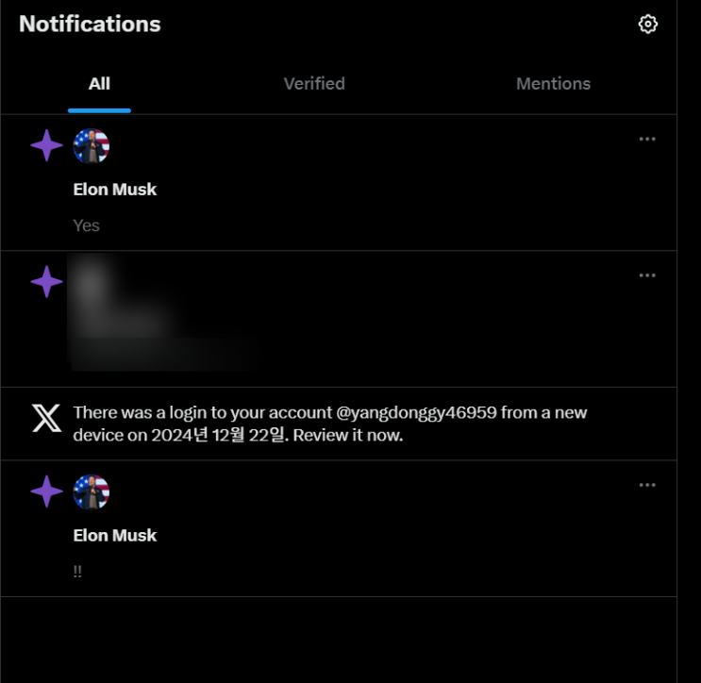This screenshot has height=683, width=701.
Task: Click purple star icon beside the "!!" notification
Action: coord(46,491)
